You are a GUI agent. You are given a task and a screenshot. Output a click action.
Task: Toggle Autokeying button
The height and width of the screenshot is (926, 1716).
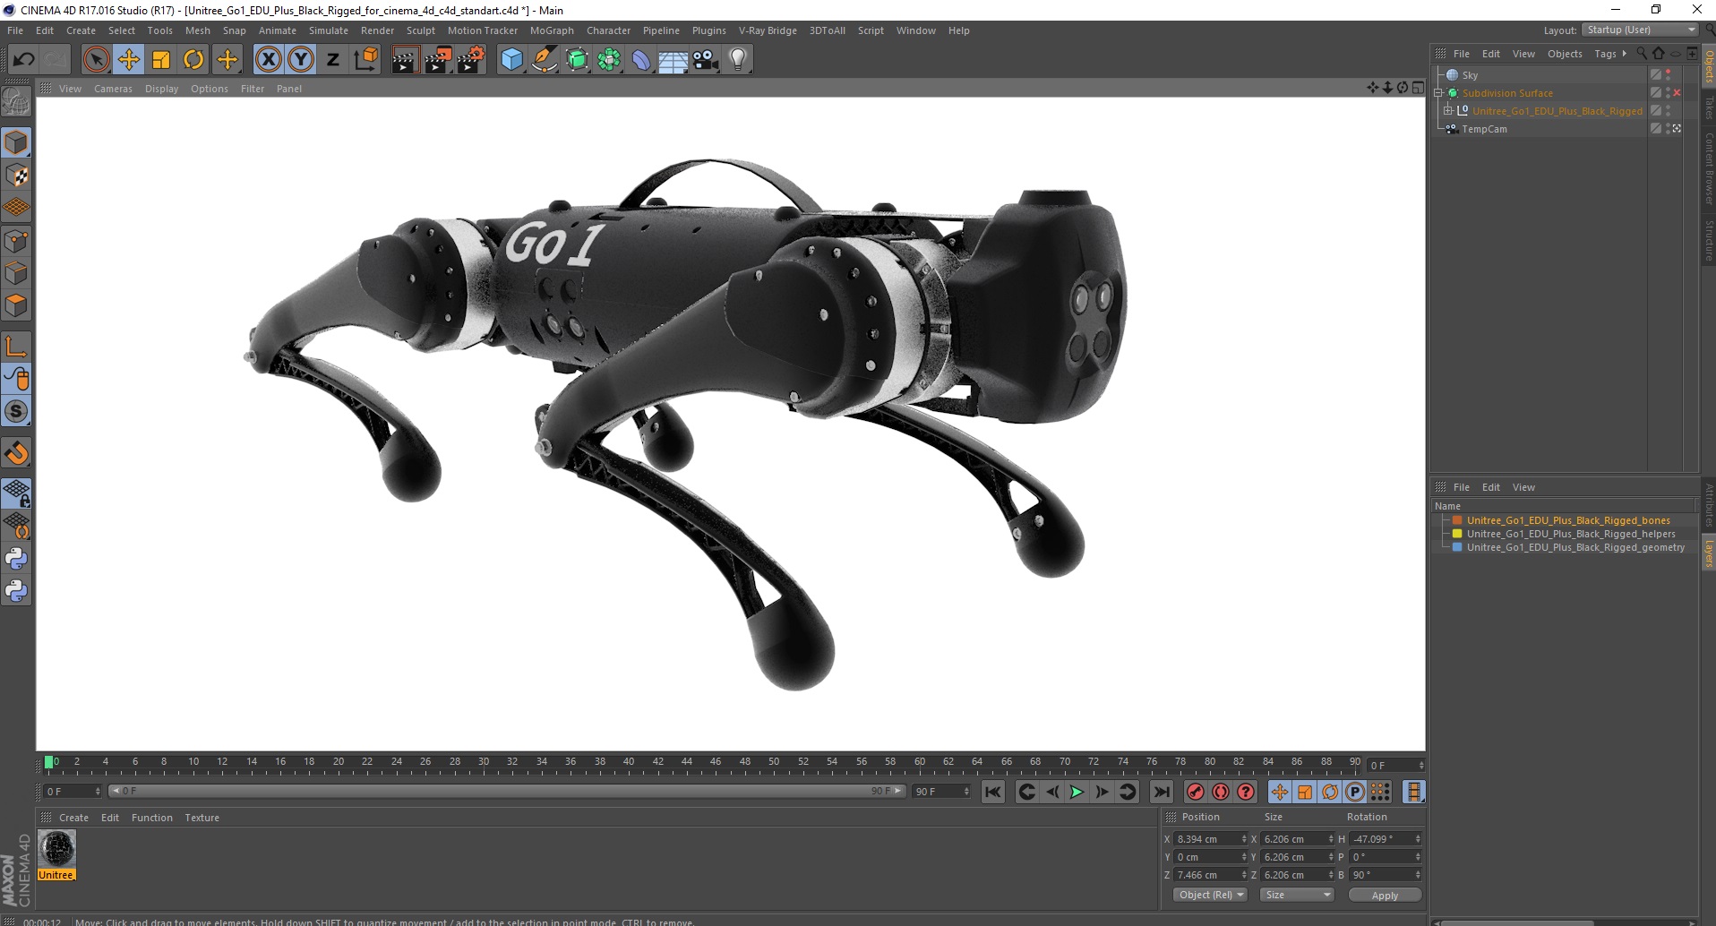pyautogui.click(x=1220, y=792)
